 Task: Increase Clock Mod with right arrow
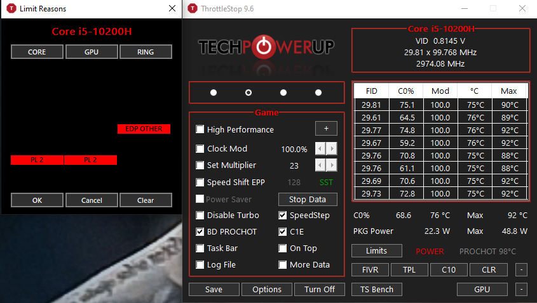332,149
